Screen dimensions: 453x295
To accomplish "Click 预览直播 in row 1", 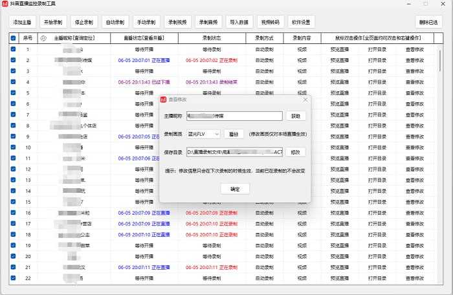I will pos(340,49).
